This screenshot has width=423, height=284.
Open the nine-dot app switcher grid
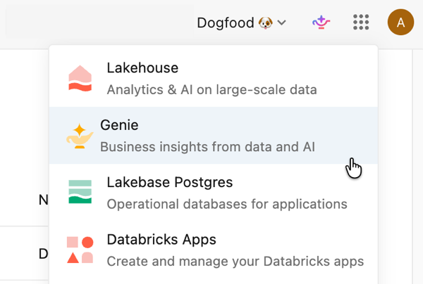point(361,22)
